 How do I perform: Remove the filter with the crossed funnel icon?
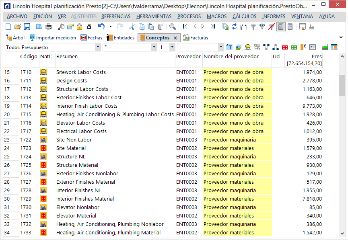[x=272, y=27]
